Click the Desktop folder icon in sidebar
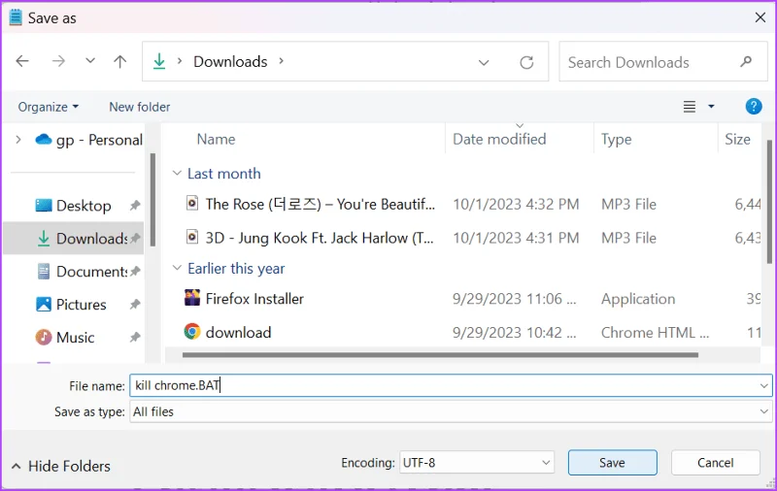Image resolution: width=777 pixels, height=491 pixels. click(x=44, y=205)
